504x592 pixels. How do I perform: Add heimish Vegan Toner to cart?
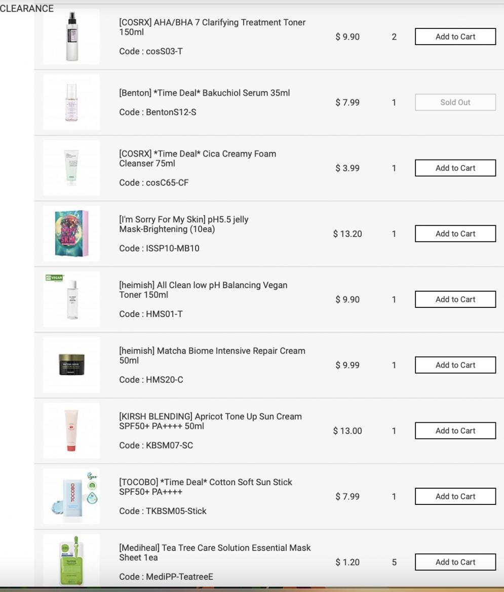[455, 299]
